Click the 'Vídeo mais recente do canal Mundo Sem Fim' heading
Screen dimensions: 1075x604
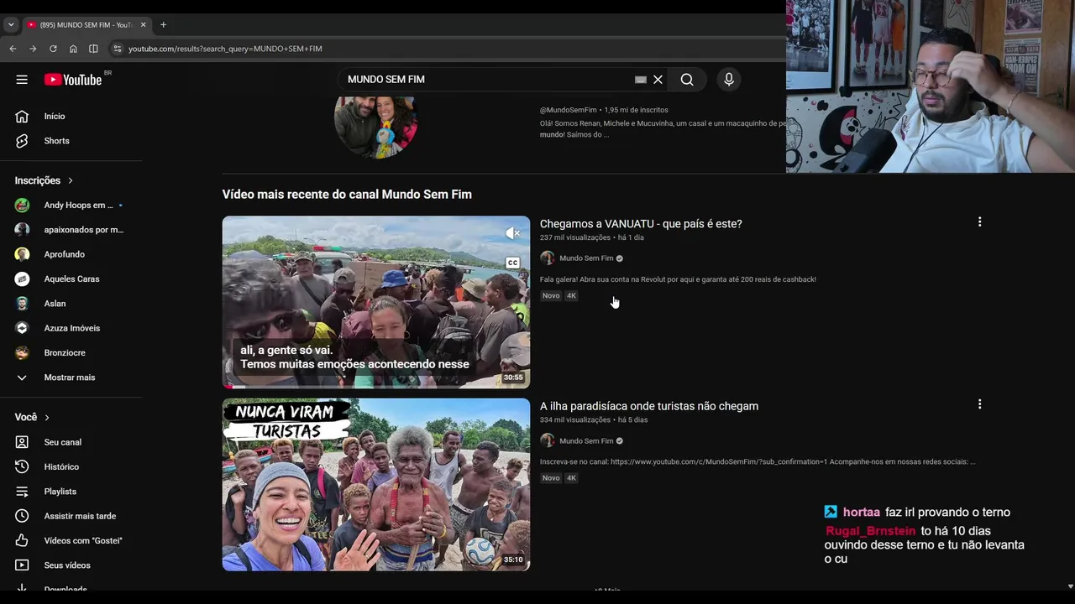point(347,195)
